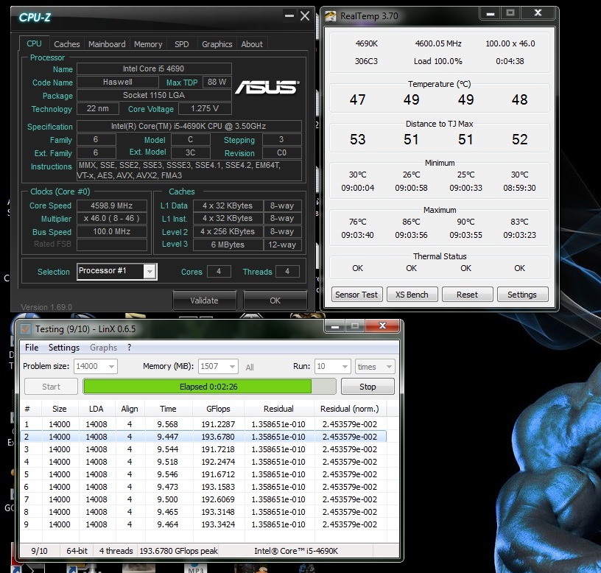The width and height of the screenshot is (601, 573).
Task: Start the XS Bench in RealTemp
Action: pos(412,295)
